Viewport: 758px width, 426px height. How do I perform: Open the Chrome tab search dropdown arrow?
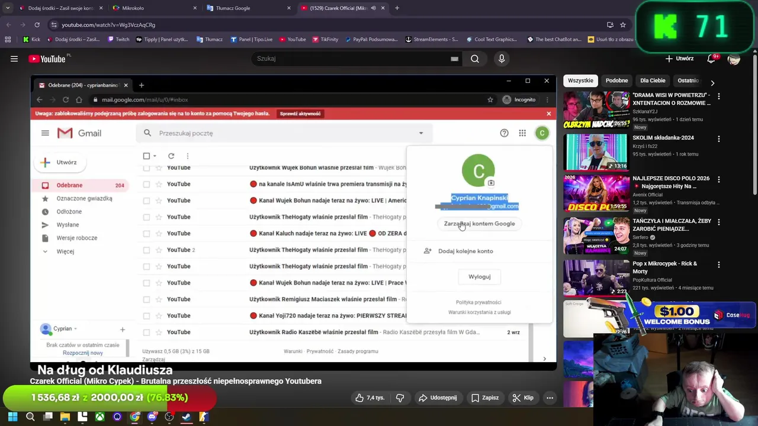pos(8,8)
